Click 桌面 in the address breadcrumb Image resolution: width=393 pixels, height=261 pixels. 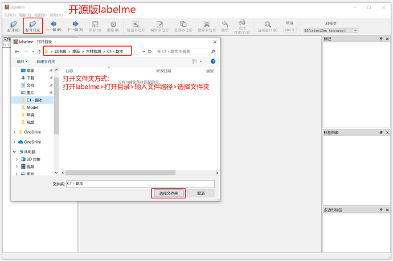(76, 51)
